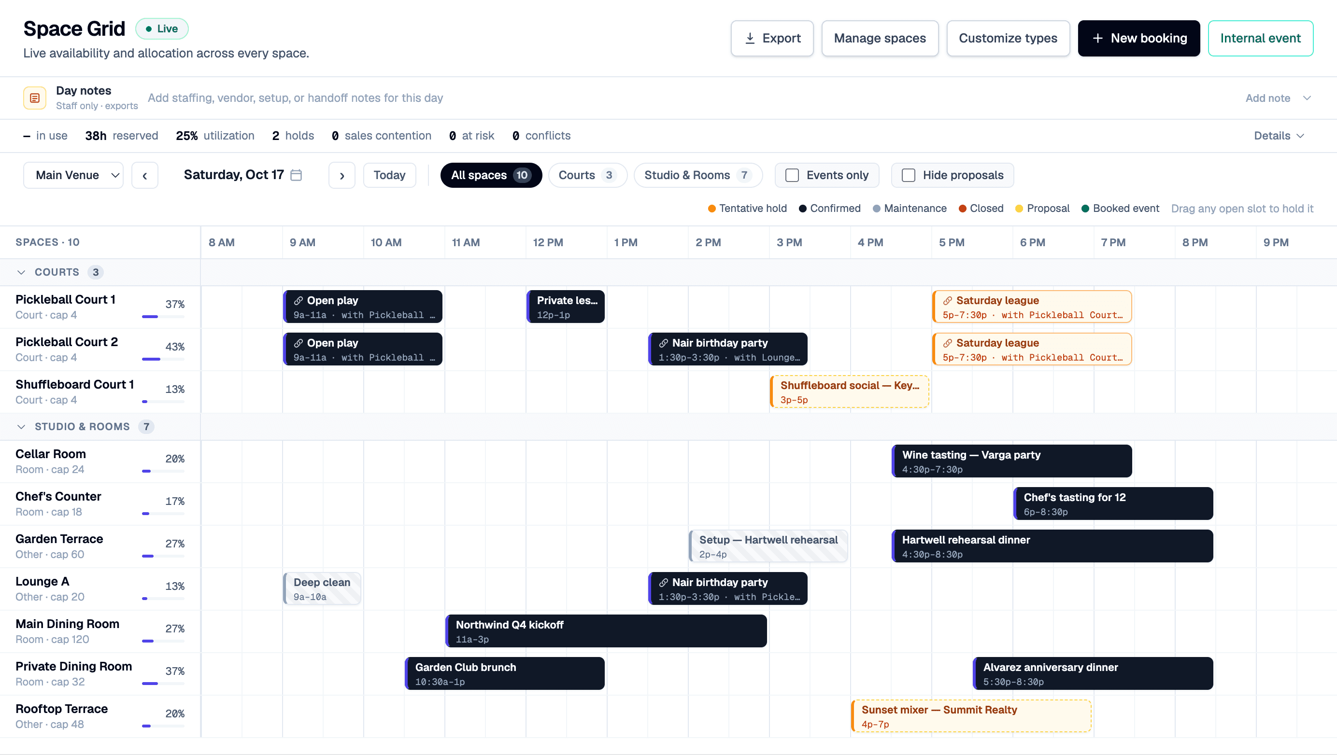Switch to Studio & Rooms filter tab

point(697,175)
